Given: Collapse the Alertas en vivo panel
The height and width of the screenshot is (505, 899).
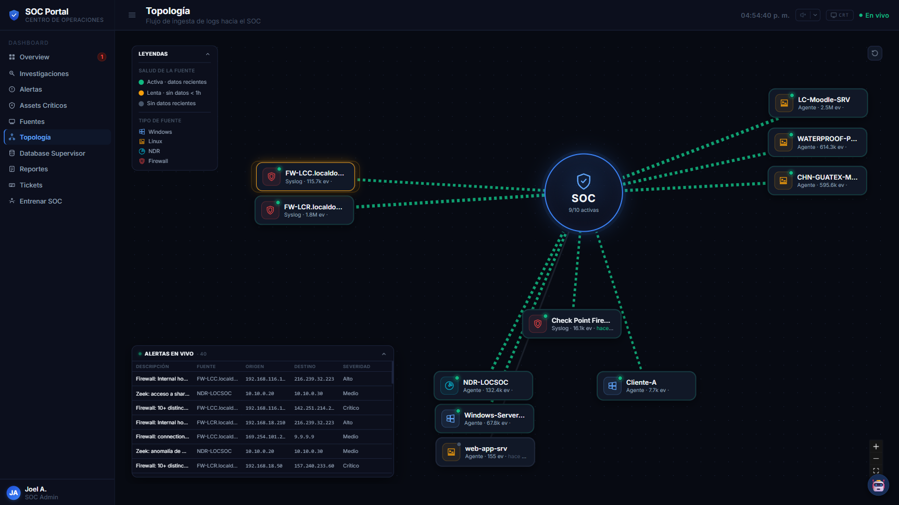Looking at the screenshot, I should pos(384,354).
